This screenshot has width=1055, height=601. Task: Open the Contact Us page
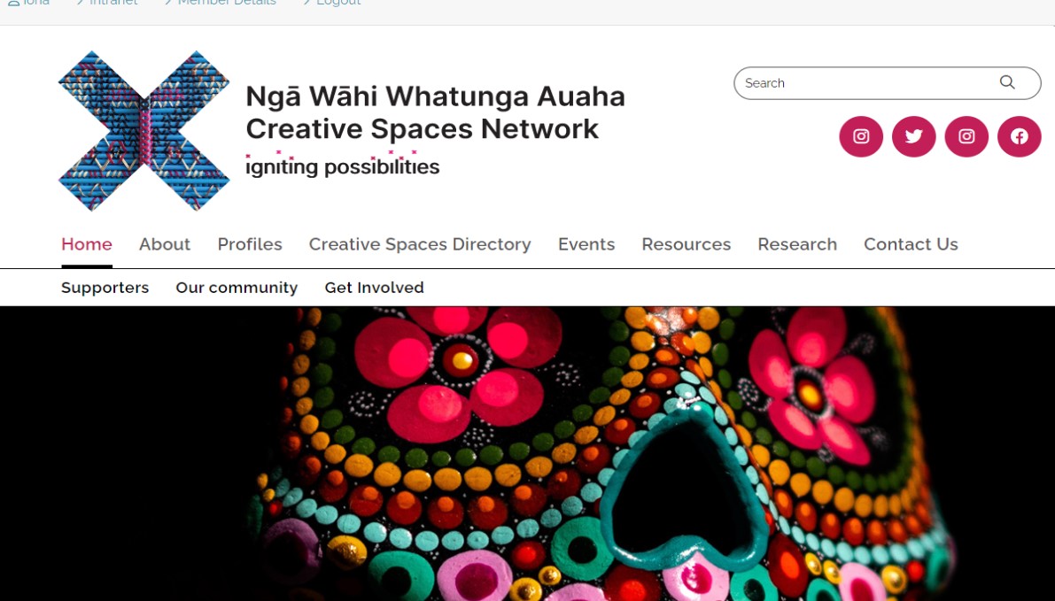click(x=911, y=244)
